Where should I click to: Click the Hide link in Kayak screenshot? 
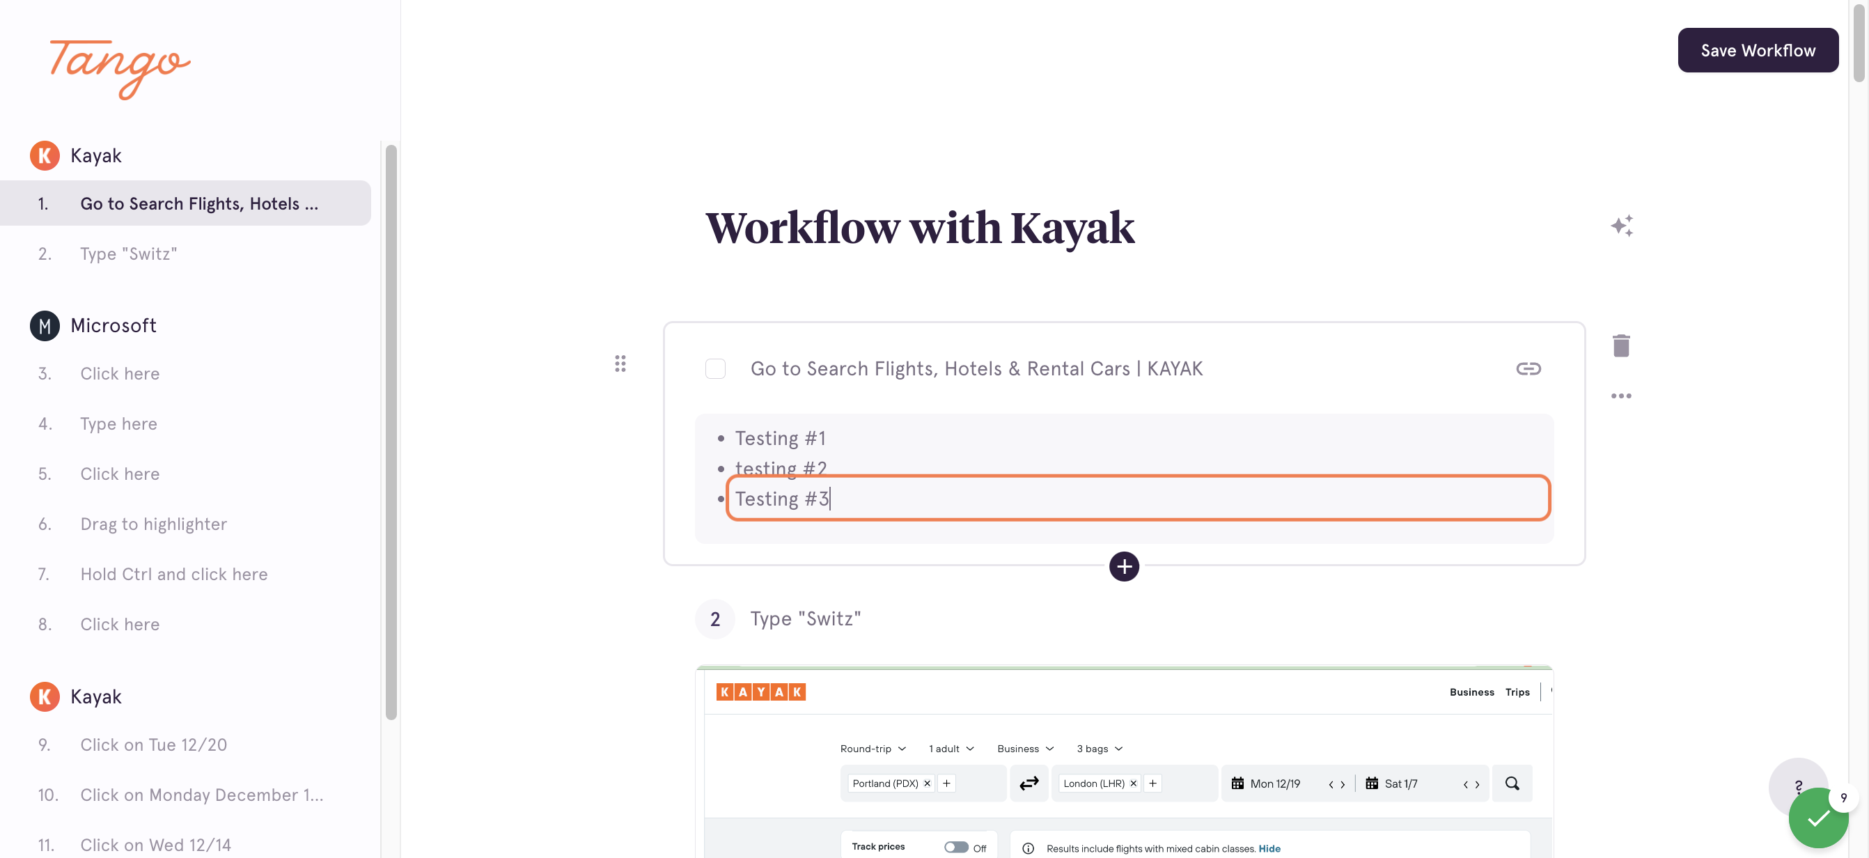click(1269, 848)
